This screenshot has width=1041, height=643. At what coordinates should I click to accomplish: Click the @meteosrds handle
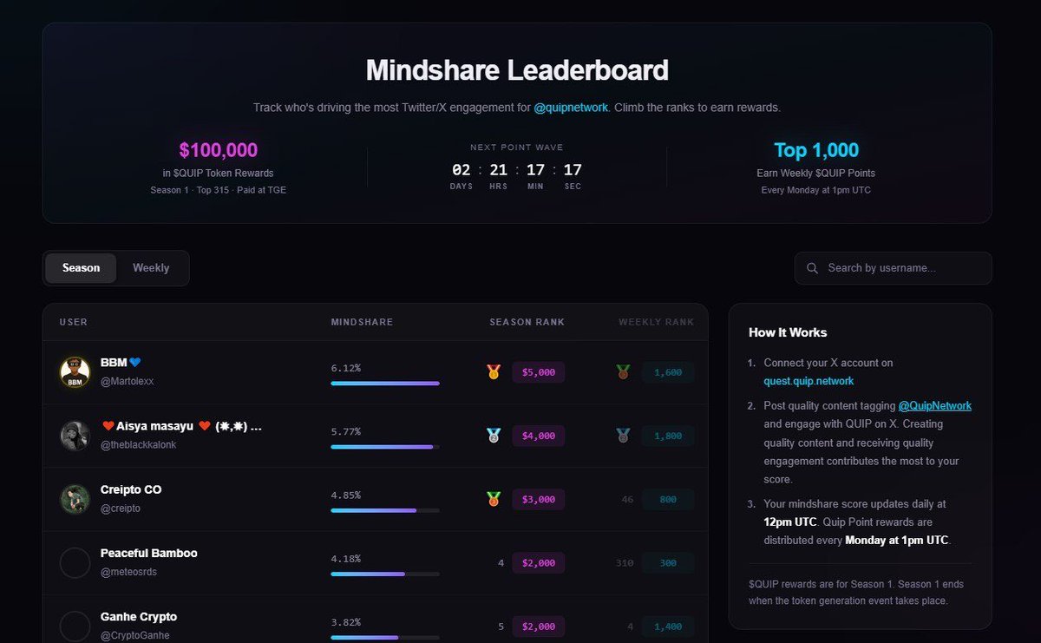point(128,572)
